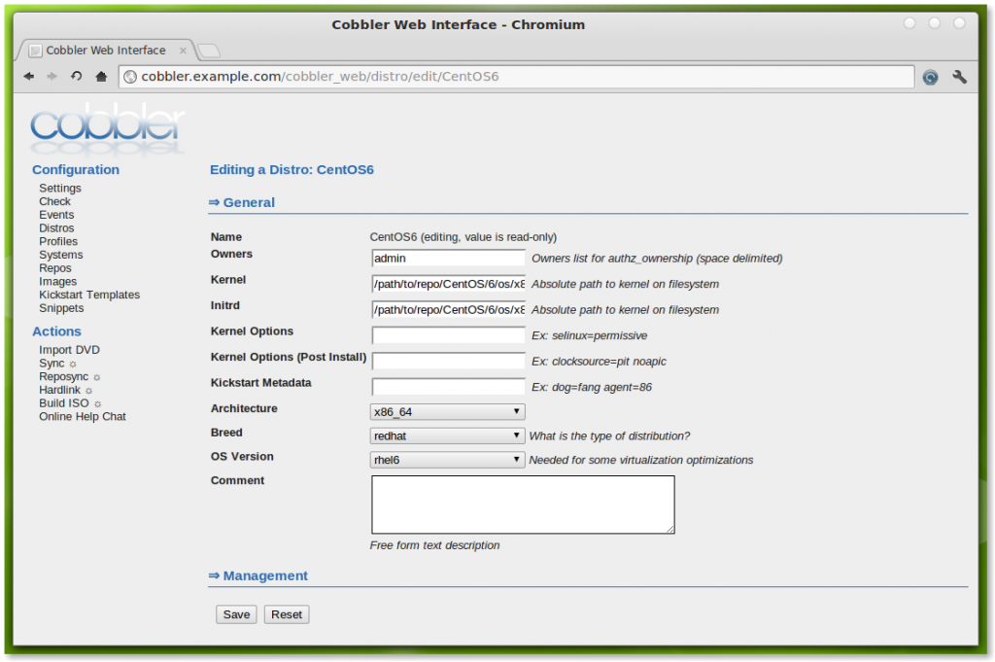
Task: Open Kickstart Templates in the sidebar
Action: (89, 295)
